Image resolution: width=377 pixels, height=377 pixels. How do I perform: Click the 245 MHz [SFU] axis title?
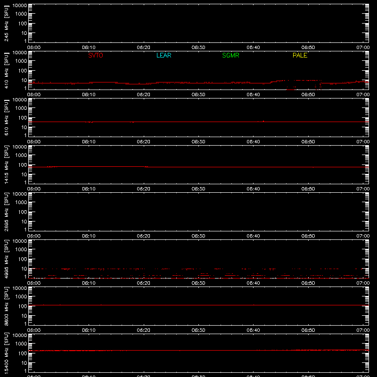[6, 23]
